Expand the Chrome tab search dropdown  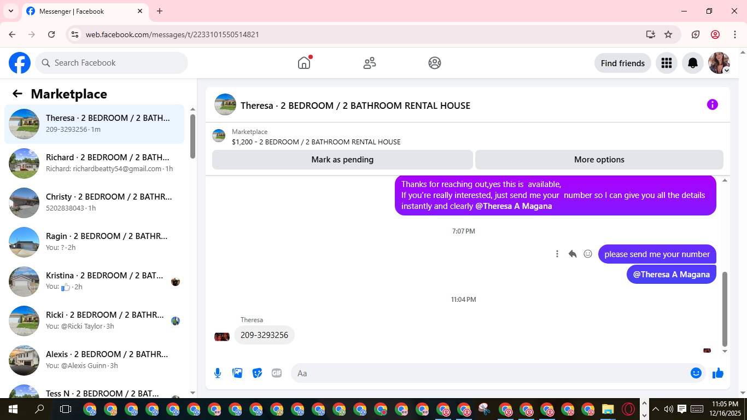point(10,11)
